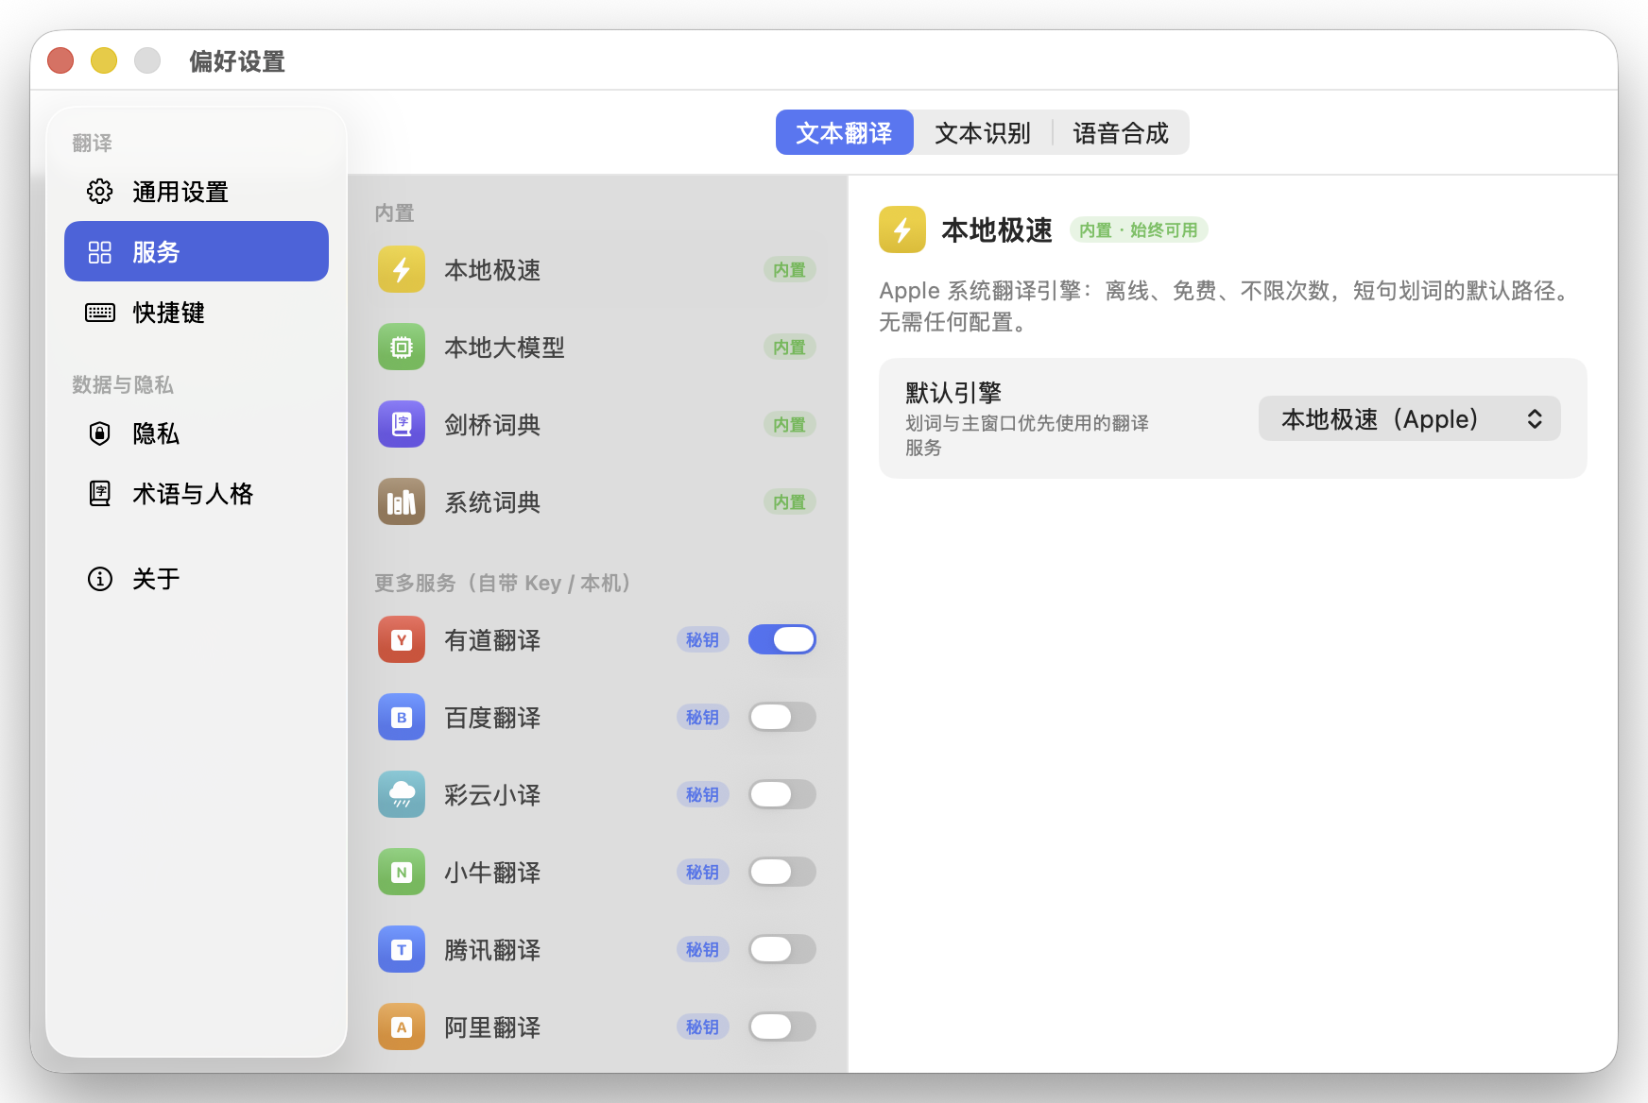The image size is (1648, 1103).
Task: Select the 本地大模型 service name
Action: [505, 348]
